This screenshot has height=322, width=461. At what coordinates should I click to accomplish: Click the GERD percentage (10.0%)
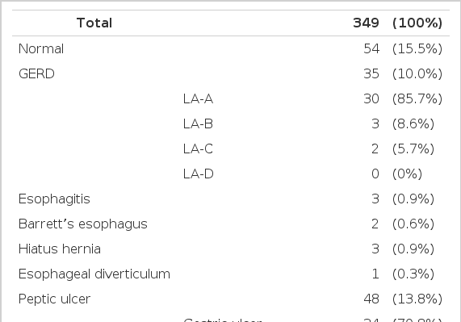pyautogui.click(x=417, y=73)
